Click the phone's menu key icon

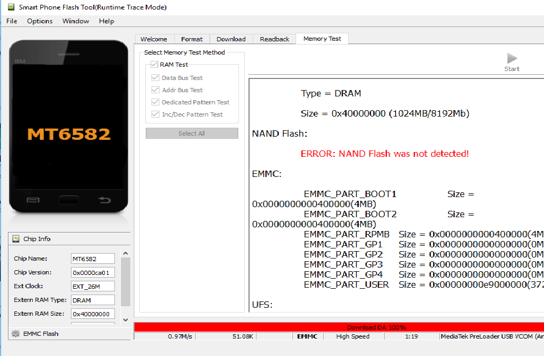tap(33, 200)
